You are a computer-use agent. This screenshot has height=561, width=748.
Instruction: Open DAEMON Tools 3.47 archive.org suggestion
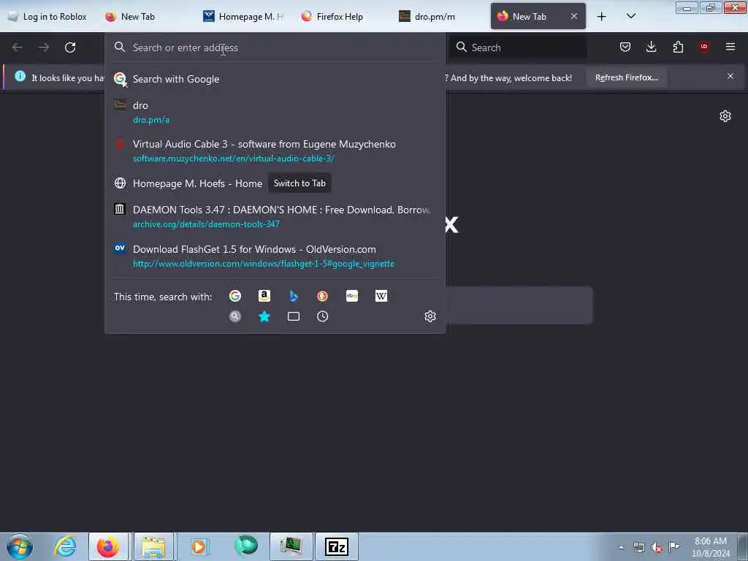click(275, 216)
